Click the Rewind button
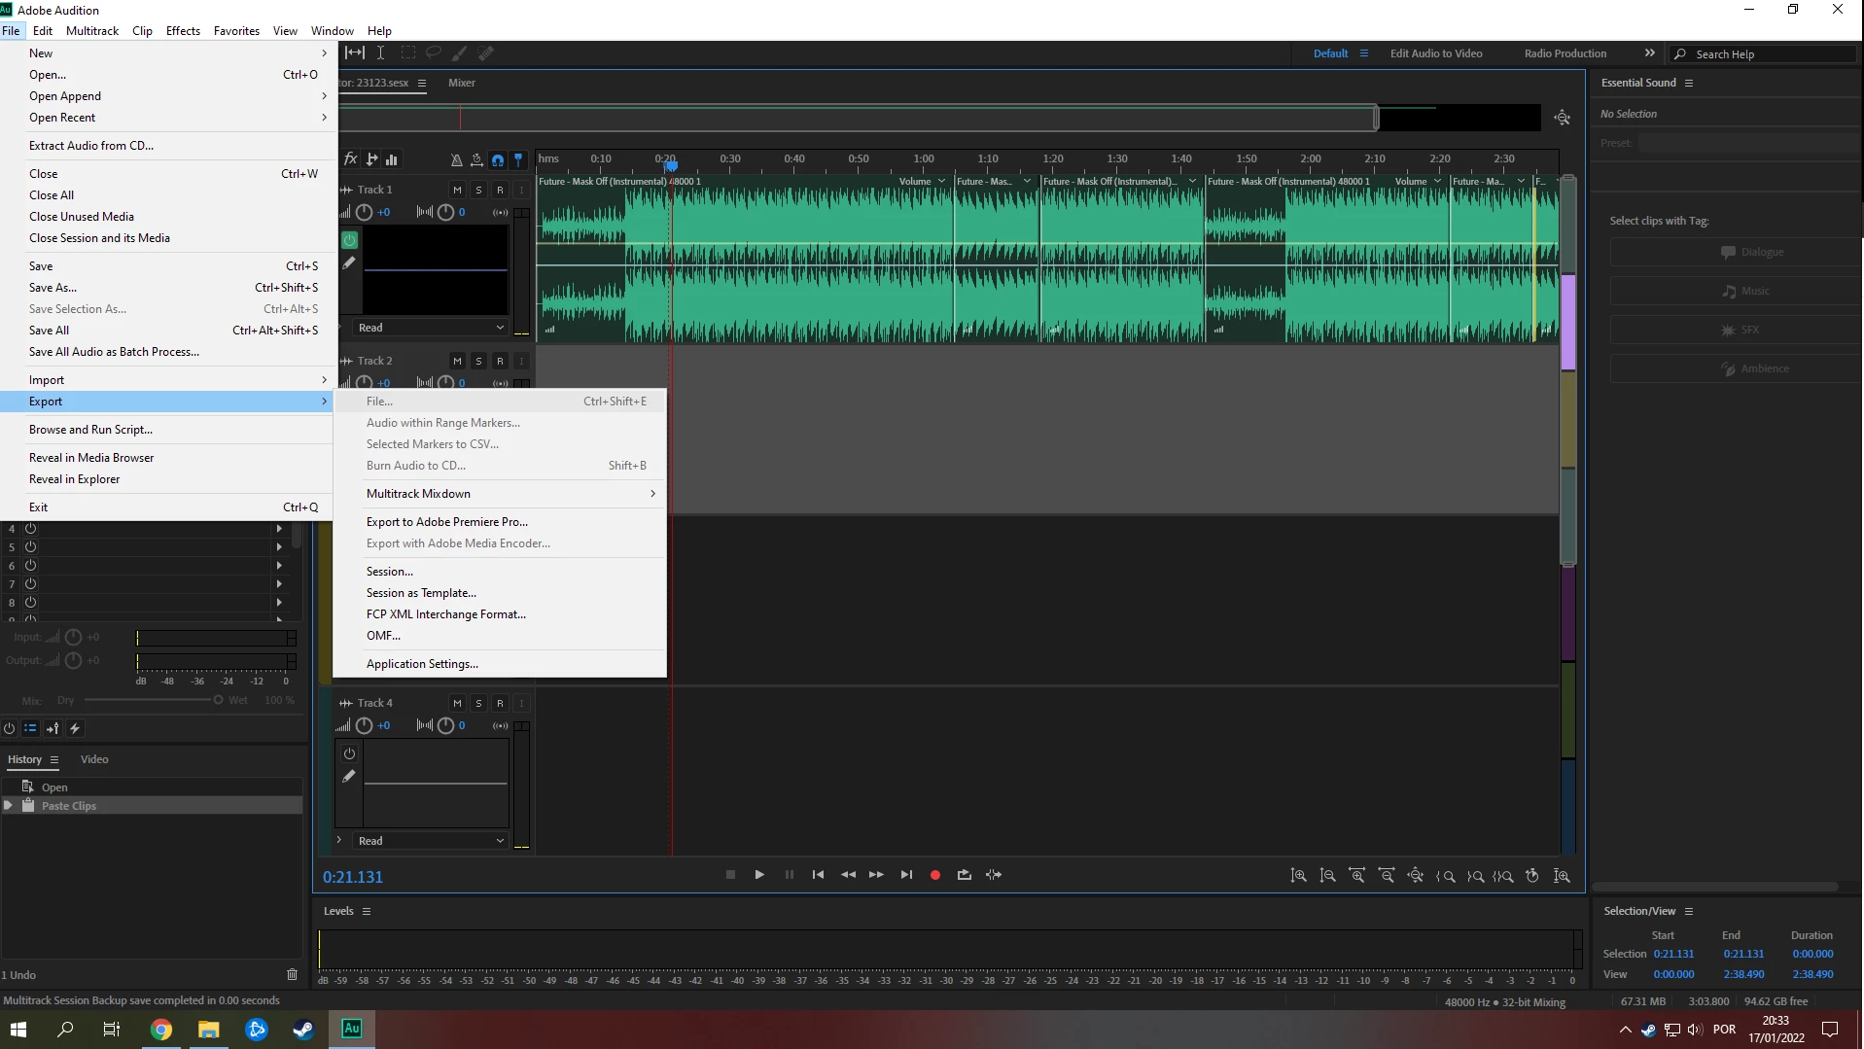1864x1049 pixels. point(848,875)
